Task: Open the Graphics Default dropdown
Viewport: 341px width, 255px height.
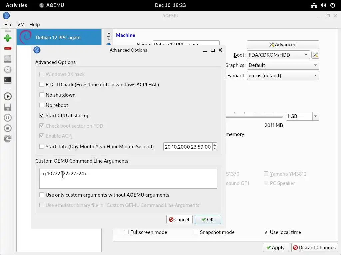Action: point(283,65)
